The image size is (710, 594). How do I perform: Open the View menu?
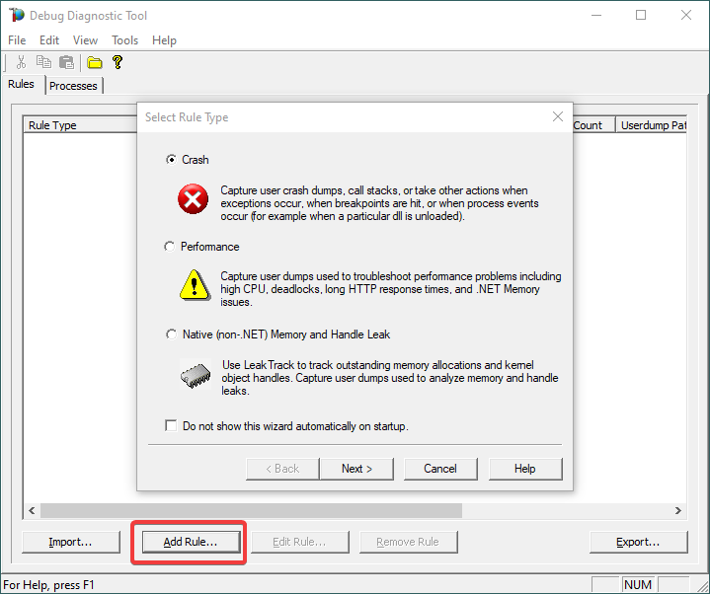(85, 40)
